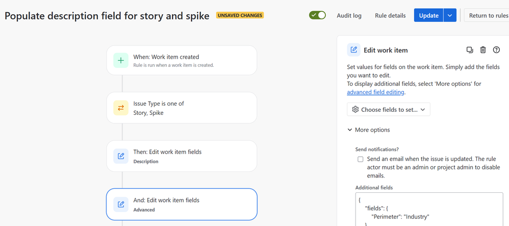Open the Choose fields to set dropdown
The image size is (509, 226).
(388, 109)
